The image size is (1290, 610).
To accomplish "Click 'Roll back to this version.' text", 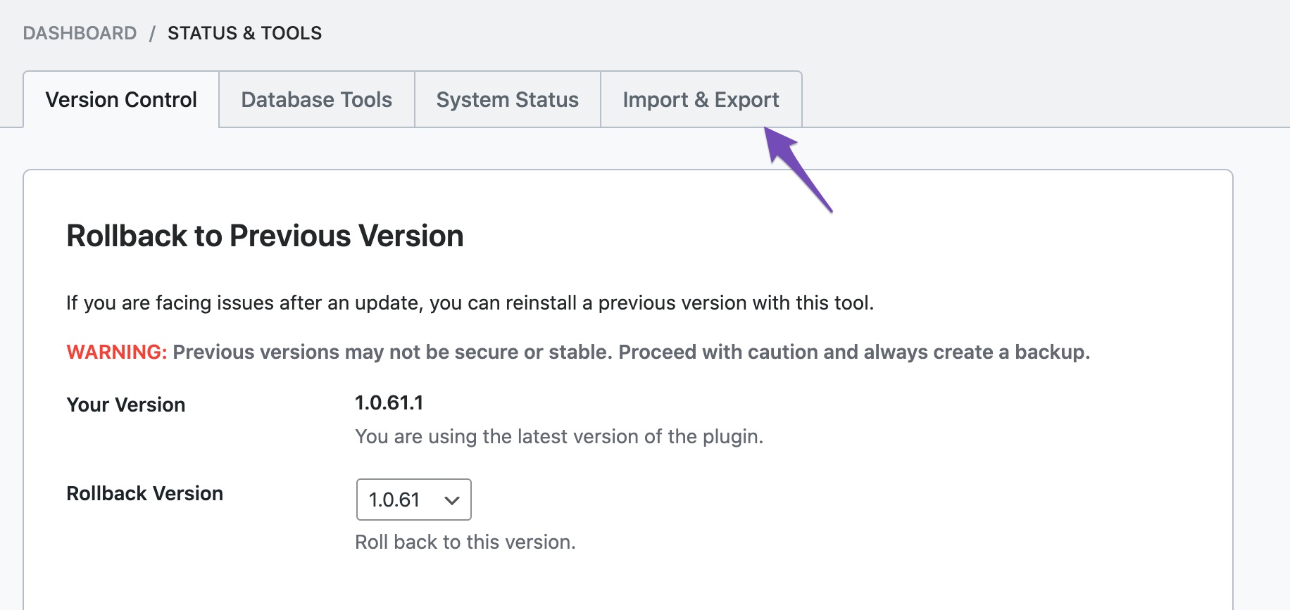I will (465, 542).
